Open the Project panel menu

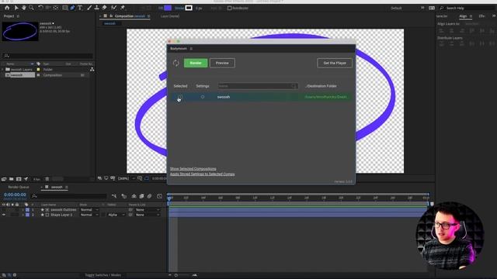tap(18, 16)
